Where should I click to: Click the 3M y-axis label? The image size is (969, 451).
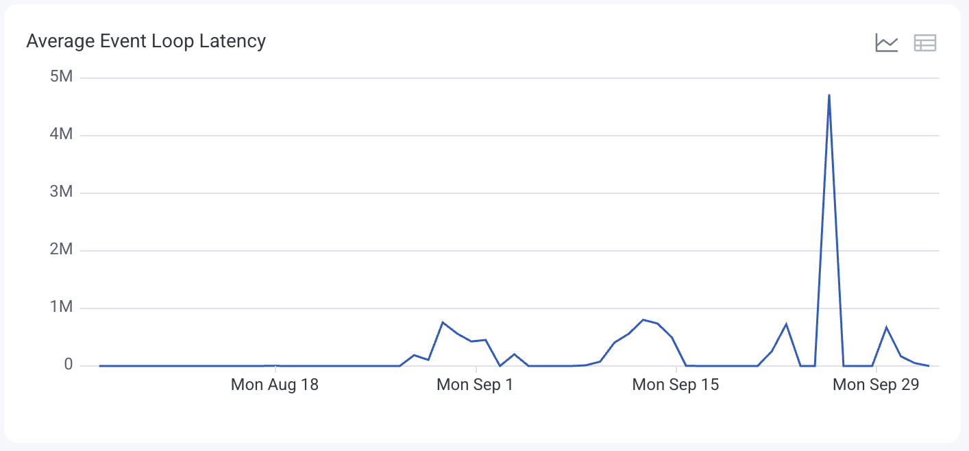tap(62, 192)
